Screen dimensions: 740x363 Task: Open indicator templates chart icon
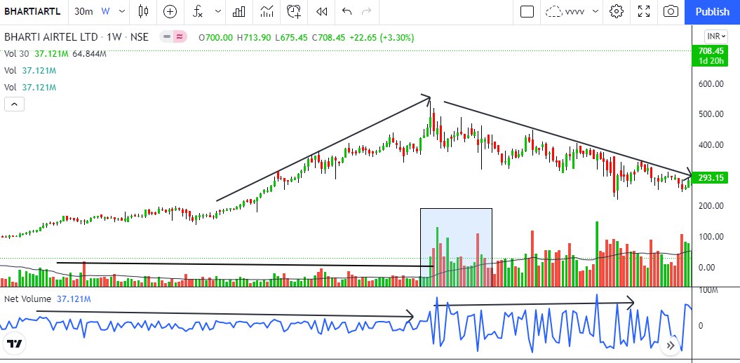pyautogui.click(x=267, y=11)
